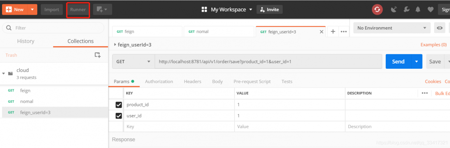Uncheck the user_id parameter checkbox
This screenshot has height=148, width=450.
119,116
